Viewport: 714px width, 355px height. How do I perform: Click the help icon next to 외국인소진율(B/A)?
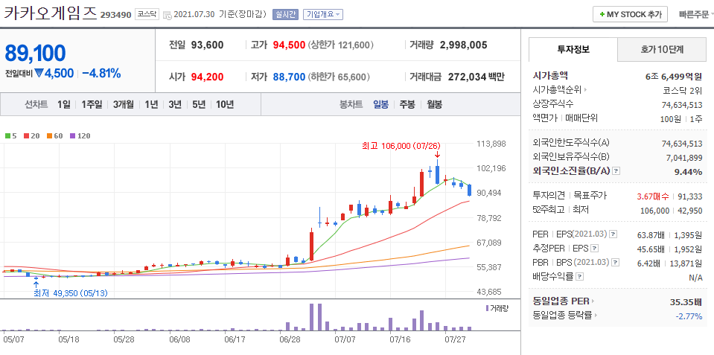[x=616, y=171]
